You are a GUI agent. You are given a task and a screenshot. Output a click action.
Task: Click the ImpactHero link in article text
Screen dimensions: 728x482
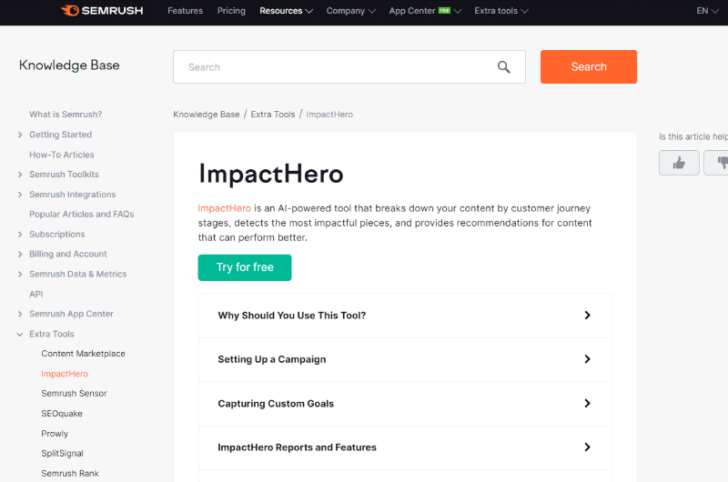click(224, 208)
